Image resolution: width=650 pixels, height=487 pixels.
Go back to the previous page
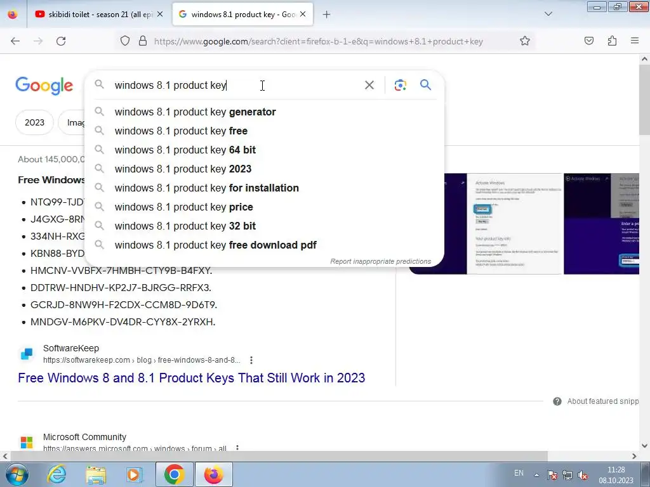tap(15, 41)
